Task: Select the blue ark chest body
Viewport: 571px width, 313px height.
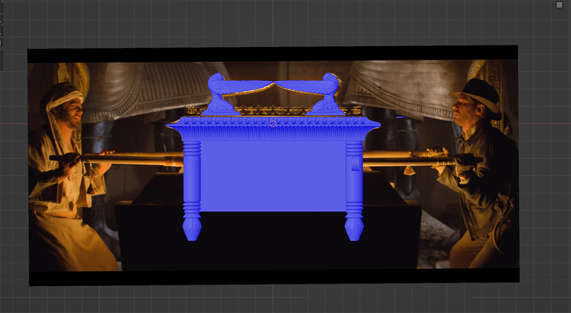Action: pos(273,176)
